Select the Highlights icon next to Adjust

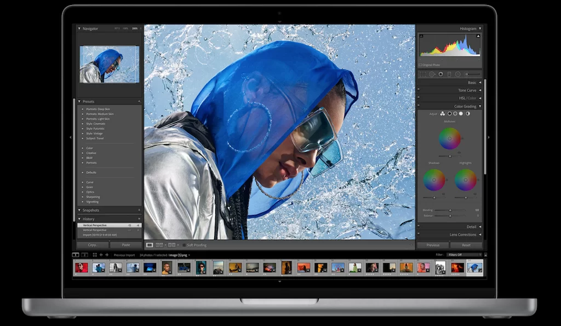[461, 114]
